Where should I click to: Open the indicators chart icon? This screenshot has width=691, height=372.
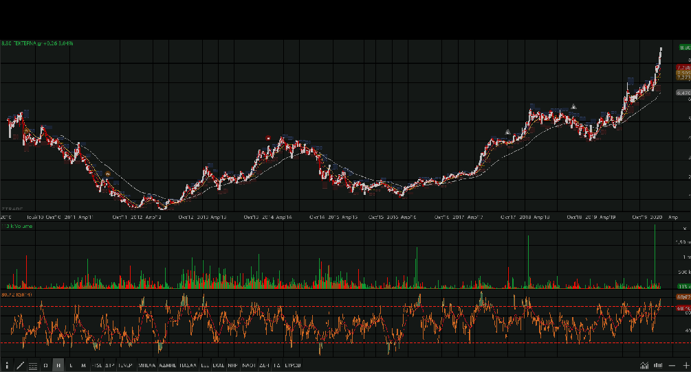644,365
